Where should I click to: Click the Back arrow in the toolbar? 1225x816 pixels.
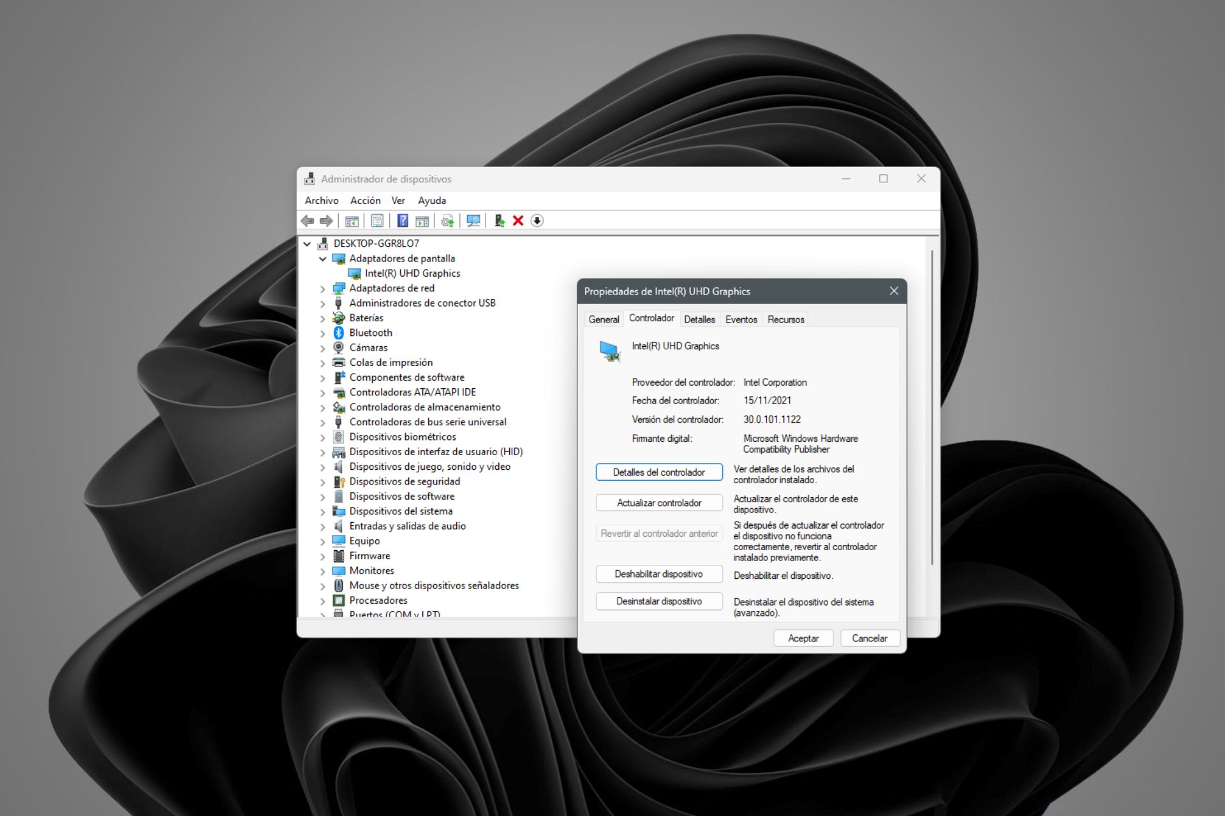pos(308,221)
